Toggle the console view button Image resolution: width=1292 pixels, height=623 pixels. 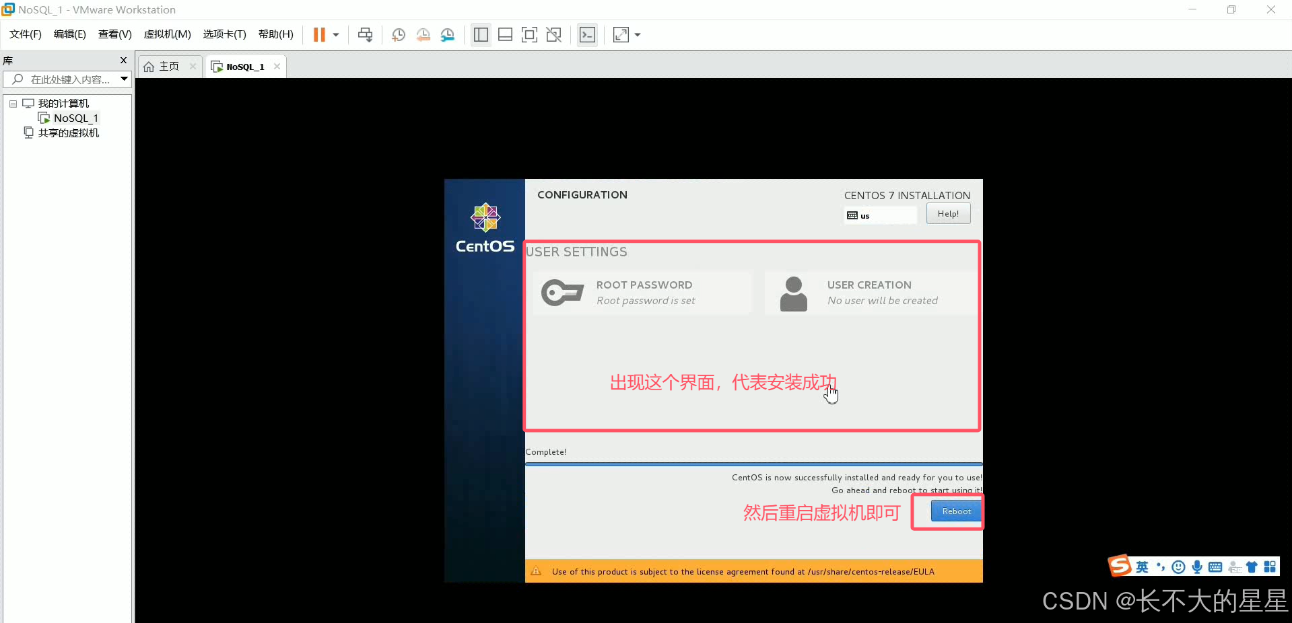click(587, 35)
